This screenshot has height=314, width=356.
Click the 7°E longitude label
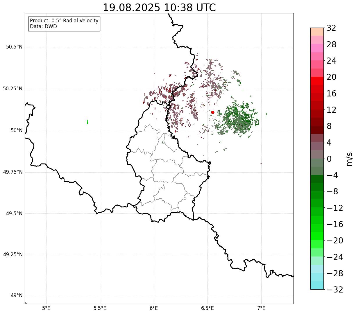(x=261, y=308)
